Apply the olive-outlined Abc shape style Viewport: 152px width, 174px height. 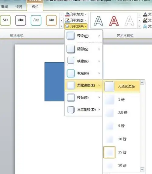pyautogui.click(x=5, y=20)
